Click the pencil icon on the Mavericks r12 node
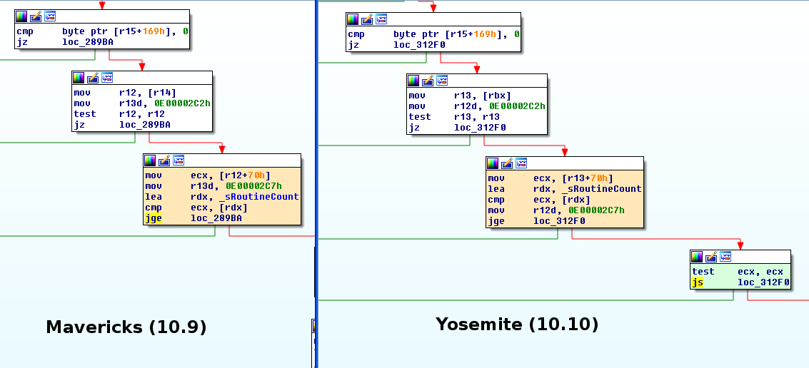 tap(92, 78)
